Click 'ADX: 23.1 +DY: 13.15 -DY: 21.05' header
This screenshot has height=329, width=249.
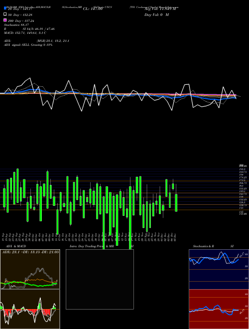pos(30,252)
